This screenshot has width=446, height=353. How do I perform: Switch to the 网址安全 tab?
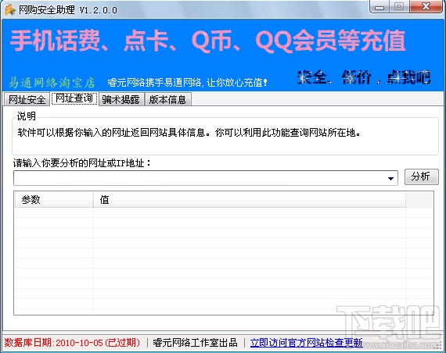[x=27, y=100]
